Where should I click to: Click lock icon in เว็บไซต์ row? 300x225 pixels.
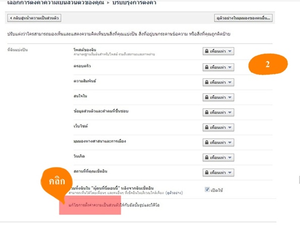(x=207, y=127)
